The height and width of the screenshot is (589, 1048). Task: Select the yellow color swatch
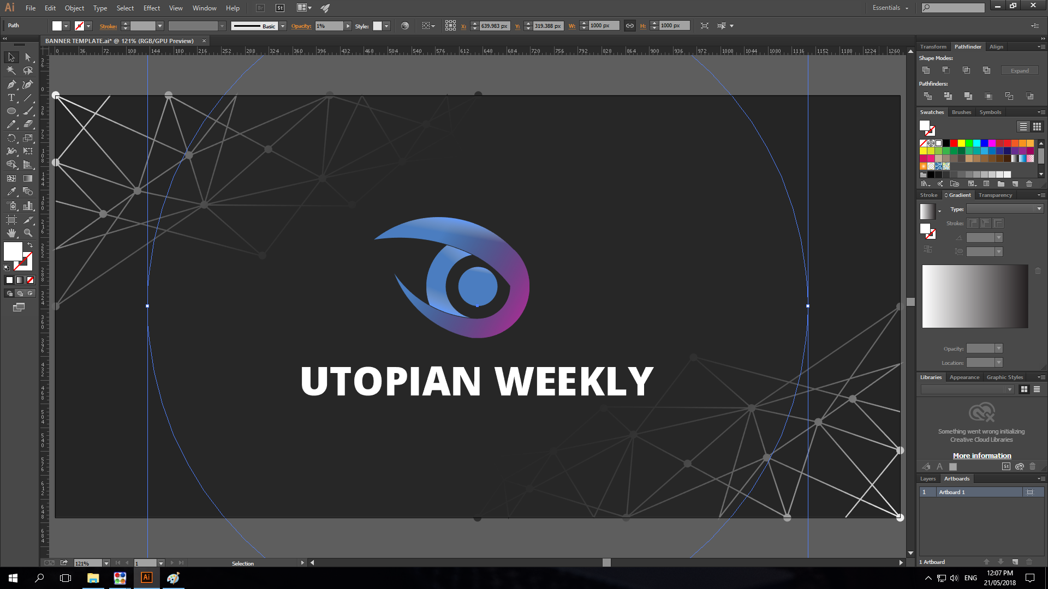pyautogui.click(x=961, y=143)
